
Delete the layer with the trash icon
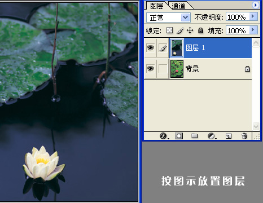coord(244,136)
